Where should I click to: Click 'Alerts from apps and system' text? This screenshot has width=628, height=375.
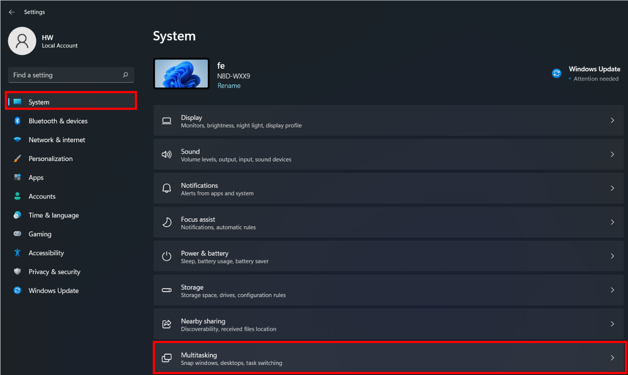(218, 193)
